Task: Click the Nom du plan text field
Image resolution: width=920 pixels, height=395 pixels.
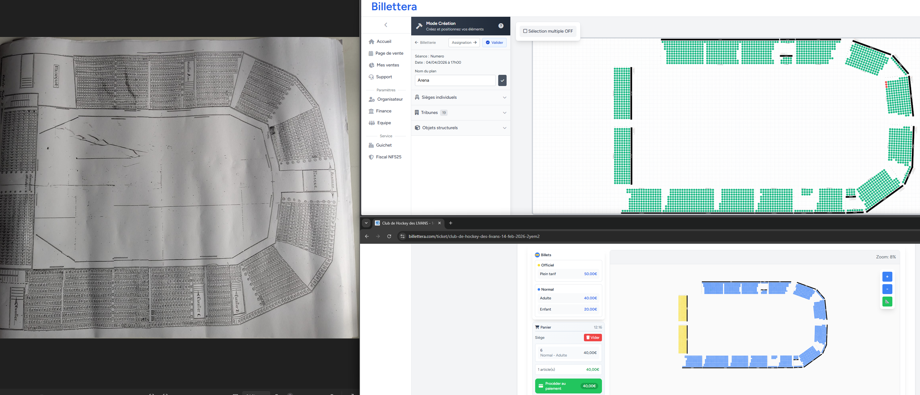Action: tap(455, 80)
